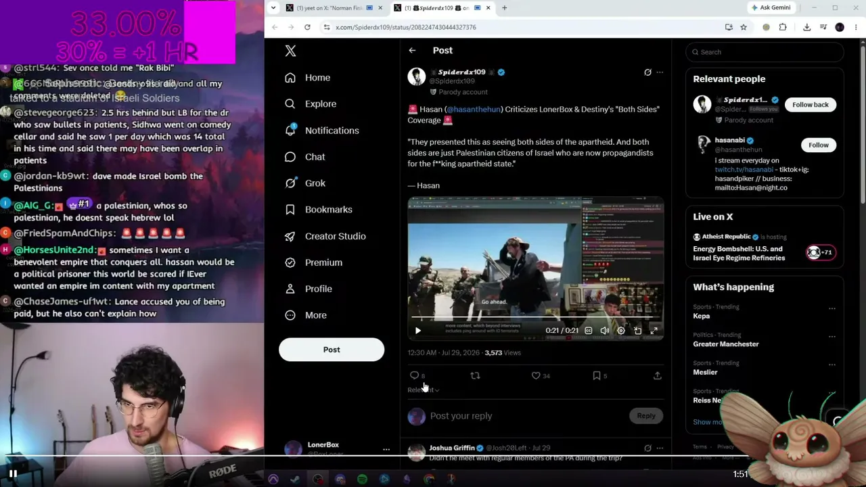Open the Profile page

pyautogui.click(x=309, y=289)
